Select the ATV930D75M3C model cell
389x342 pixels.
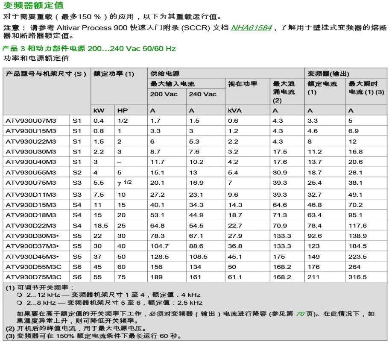pyautogui.click(x=34, y=277)
